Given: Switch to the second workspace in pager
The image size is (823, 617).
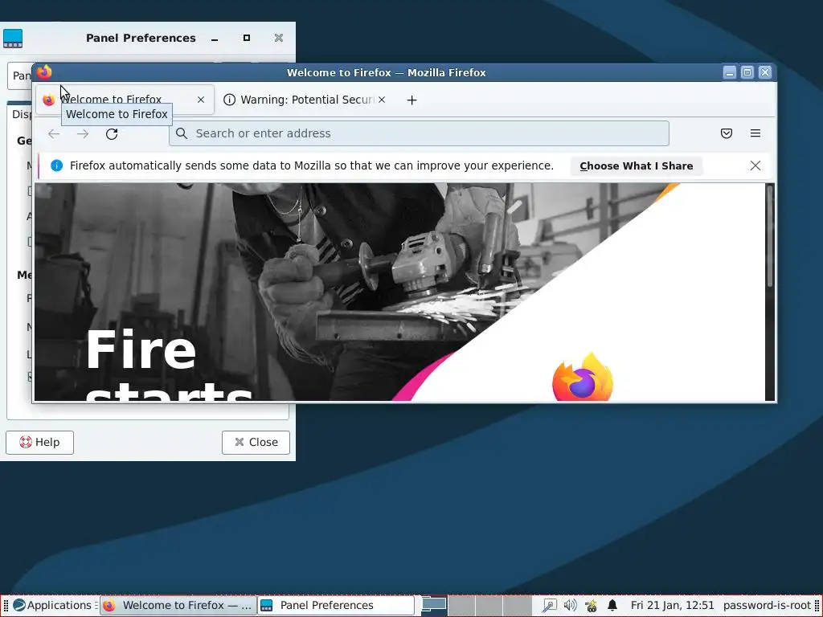Looking at the screenshot, I should [x=462, y=606].
